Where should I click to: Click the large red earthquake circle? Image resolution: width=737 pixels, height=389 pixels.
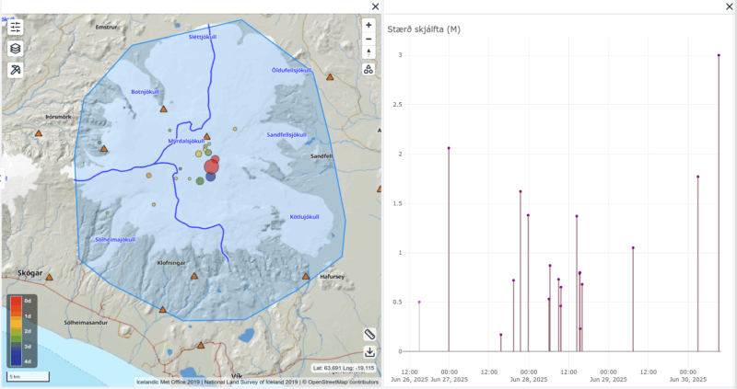tap(212, 165)
